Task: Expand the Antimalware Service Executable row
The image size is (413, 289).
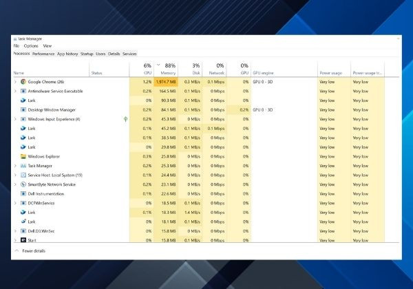Action: coord(15,91)
